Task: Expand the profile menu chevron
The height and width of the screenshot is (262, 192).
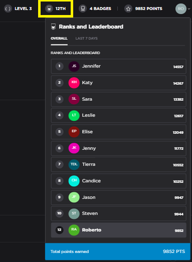Action: tap(189, 9)
